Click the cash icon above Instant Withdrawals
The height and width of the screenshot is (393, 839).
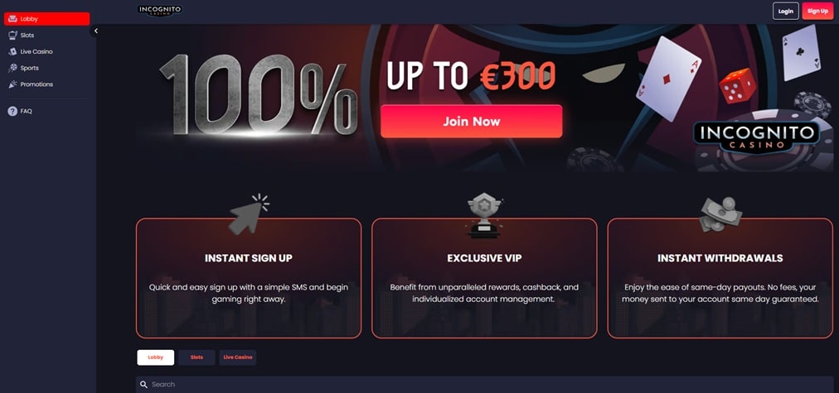click(x=720, y=214)
